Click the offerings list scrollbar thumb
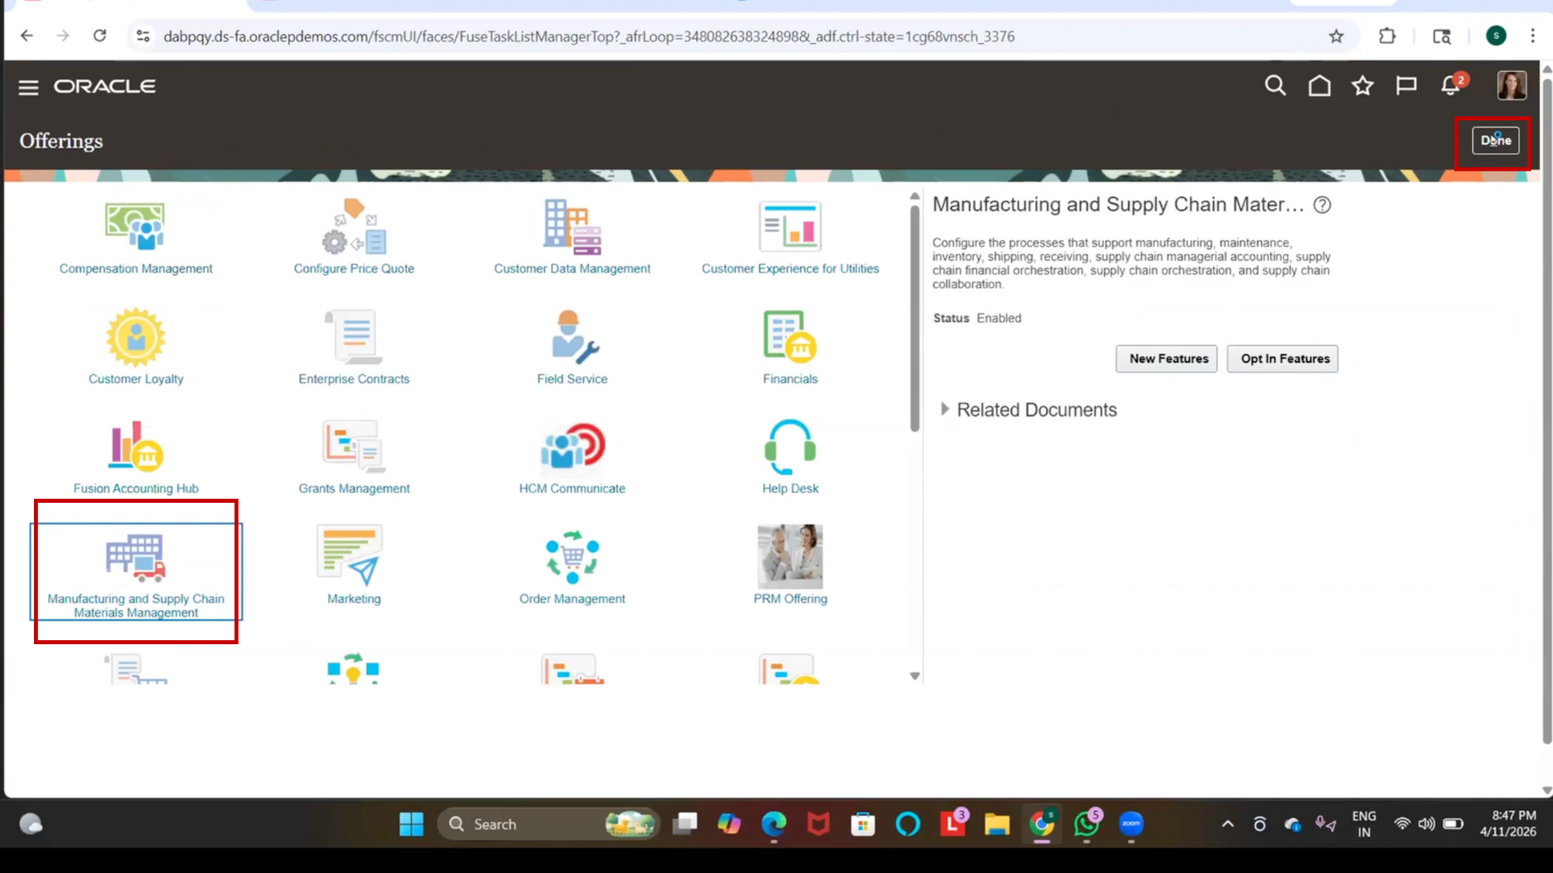 click(x=915, y=319)
